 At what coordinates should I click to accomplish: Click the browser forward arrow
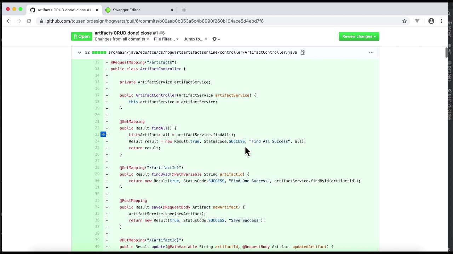coord(19,21)
